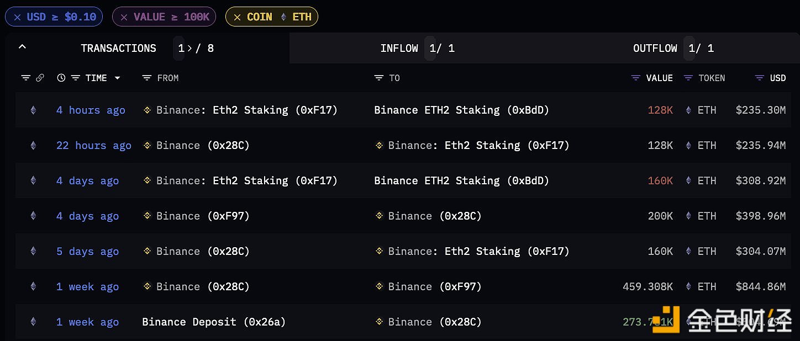This screenshot has height=341, width=800.
Task: Open the VALUE column filter icon
Action: pos(635,78)
